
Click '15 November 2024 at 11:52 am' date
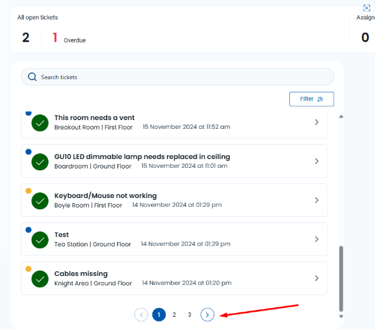(x=187, y=126)
